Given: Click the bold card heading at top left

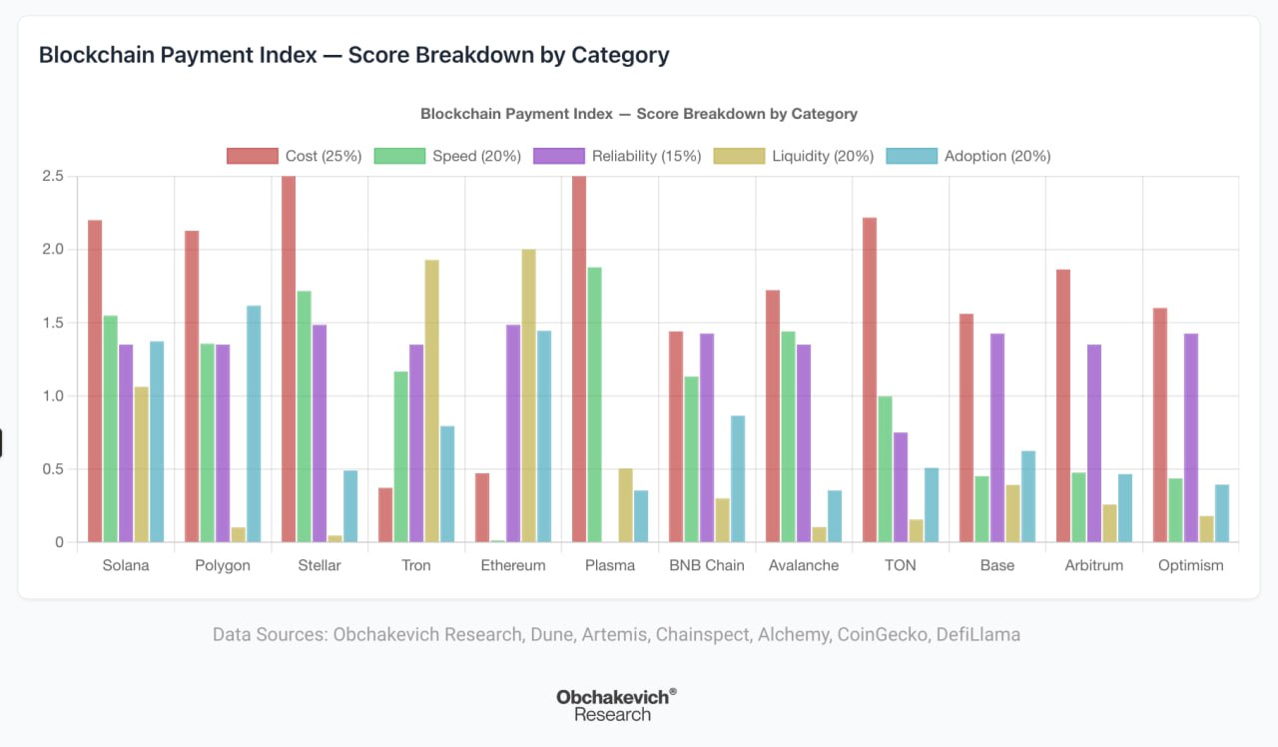Looking at the screenshot, I should tap(353, 55).
